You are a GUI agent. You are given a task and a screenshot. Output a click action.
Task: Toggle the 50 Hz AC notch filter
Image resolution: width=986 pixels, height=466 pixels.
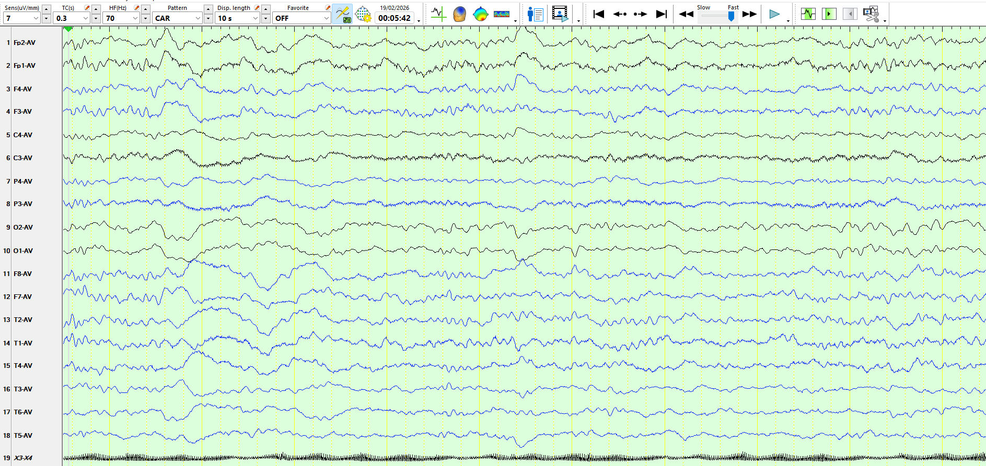point(343,14)
